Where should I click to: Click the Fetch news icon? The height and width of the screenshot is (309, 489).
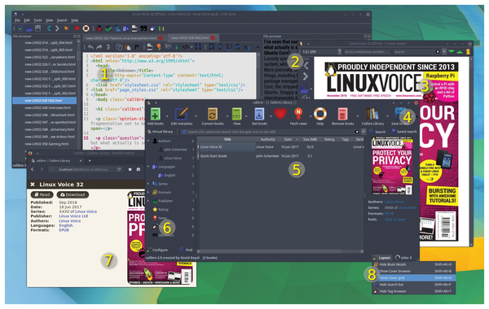click(x=298, y=114)
